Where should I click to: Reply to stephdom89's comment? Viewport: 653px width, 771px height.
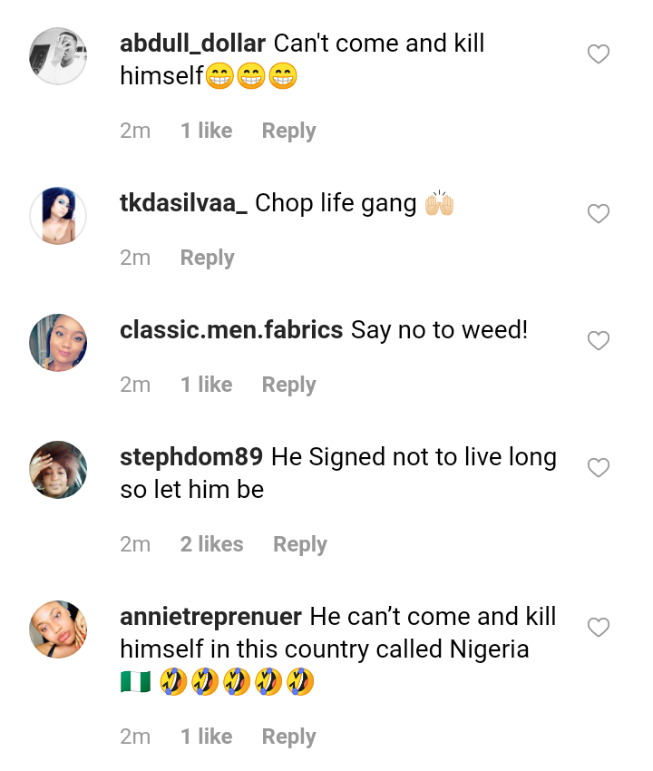click(299, 544)
